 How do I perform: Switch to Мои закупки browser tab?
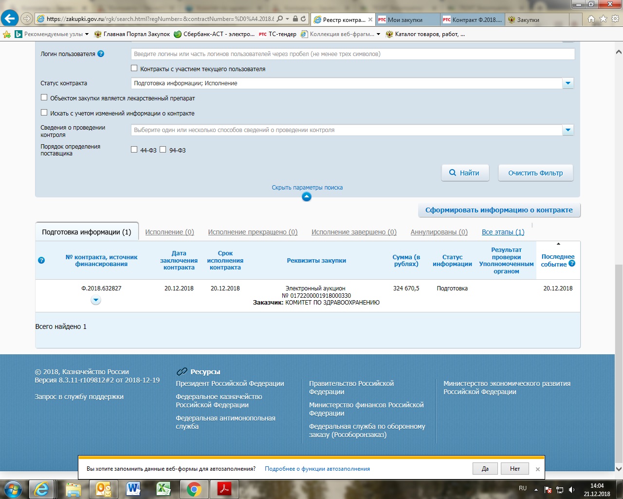(408, 19)
